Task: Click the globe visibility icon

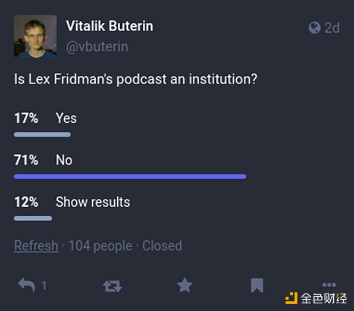Action: (314, 27)
